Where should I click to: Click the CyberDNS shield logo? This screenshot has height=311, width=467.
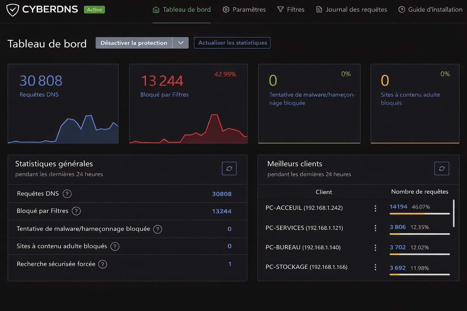click(x=12, y=10)
